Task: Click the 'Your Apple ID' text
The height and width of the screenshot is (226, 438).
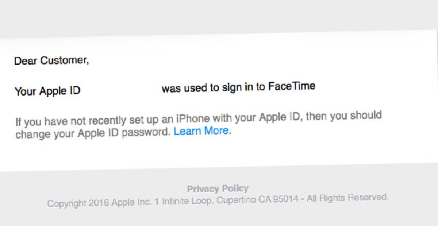Action: tap(47, 91)
